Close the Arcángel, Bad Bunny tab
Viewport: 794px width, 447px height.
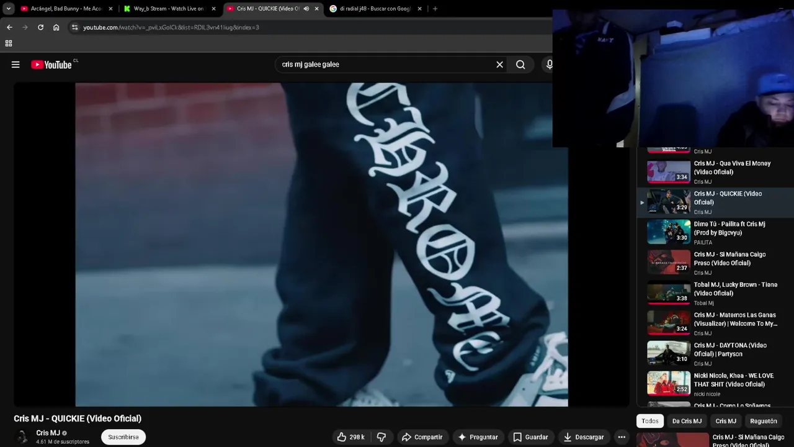point(111,9)
